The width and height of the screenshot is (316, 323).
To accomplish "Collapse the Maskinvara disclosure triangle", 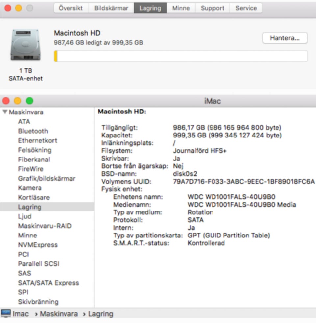I will click(5, 112).
